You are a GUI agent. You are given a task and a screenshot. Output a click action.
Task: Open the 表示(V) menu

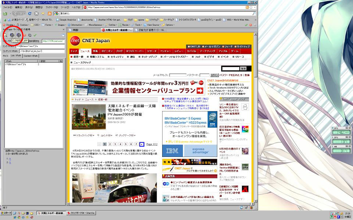click(x=29, y=7)
